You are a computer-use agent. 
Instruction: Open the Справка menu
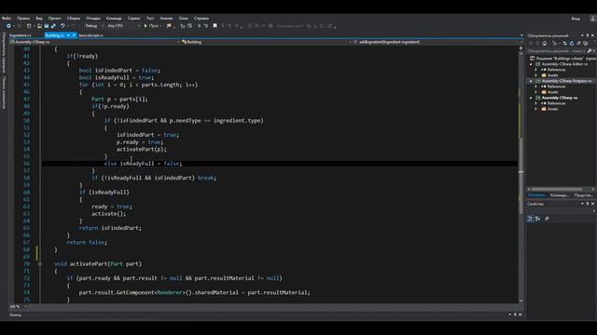(x=201, y=19)
